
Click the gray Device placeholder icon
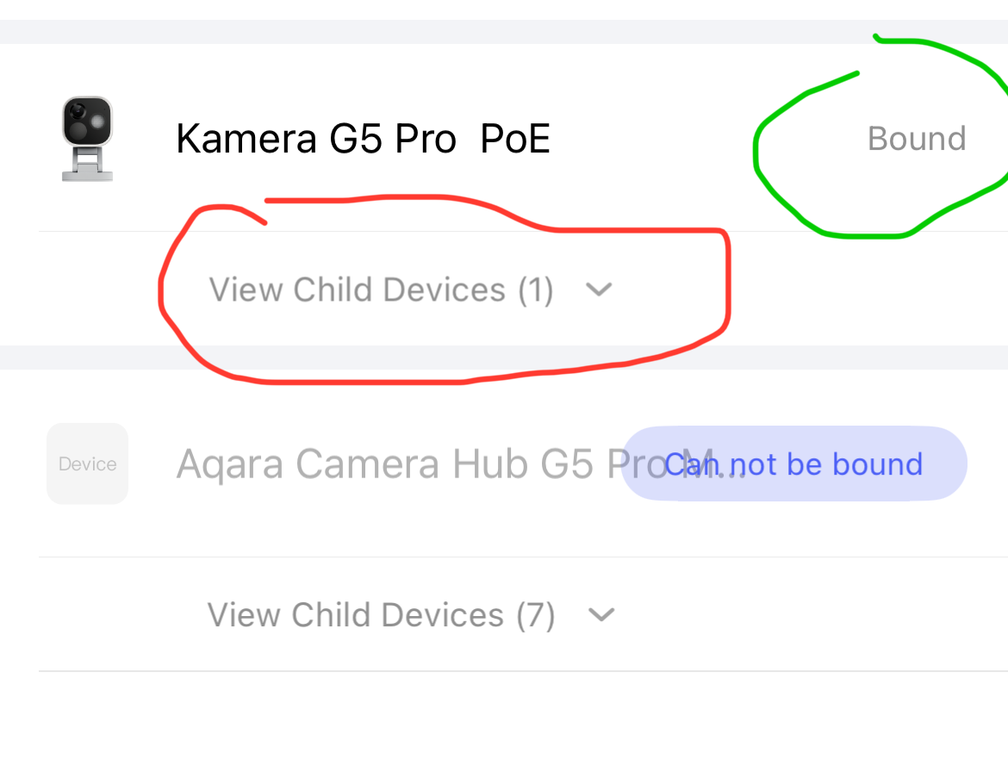(x=87, y=464)
